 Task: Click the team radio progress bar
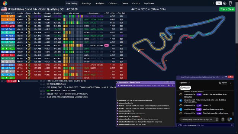point(30,81)
